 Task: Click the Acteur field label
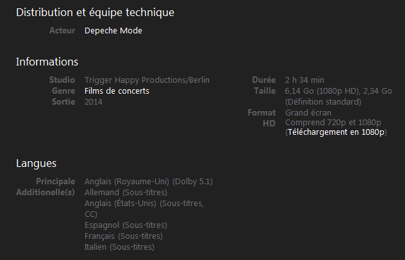click(62, 31)
